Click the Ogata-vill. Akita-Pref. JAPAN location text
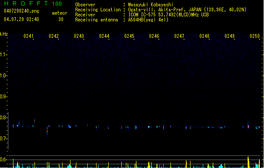264x168 pixels. pos(187,10)
